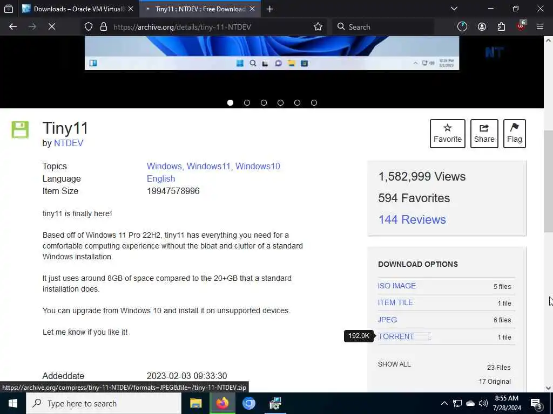Close the Tiny11 NTDEV tab

[252, 9]
